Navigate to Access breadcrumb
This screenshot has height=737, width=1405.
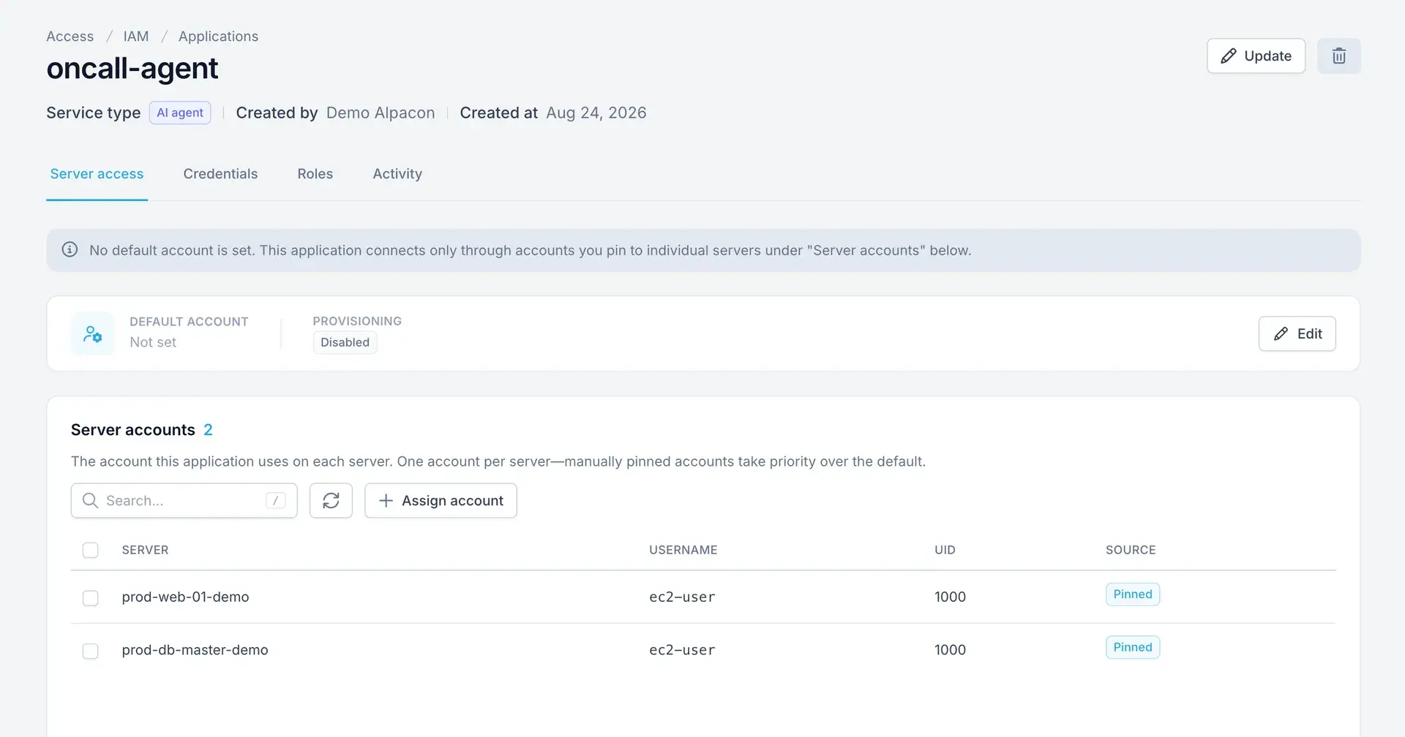tap(70, 37)
